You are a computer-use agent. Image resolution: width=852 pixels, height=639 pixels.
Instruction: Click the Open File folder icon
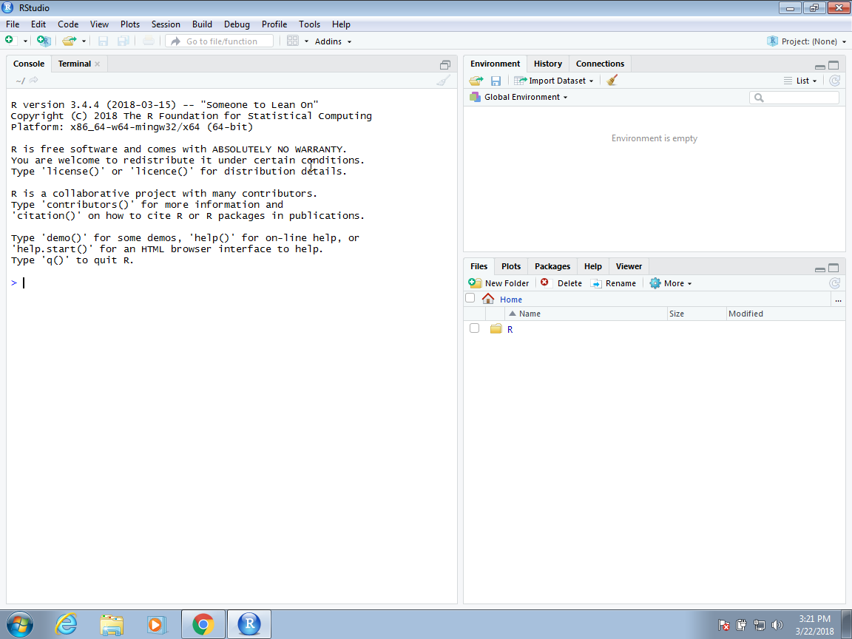point(69,41)
